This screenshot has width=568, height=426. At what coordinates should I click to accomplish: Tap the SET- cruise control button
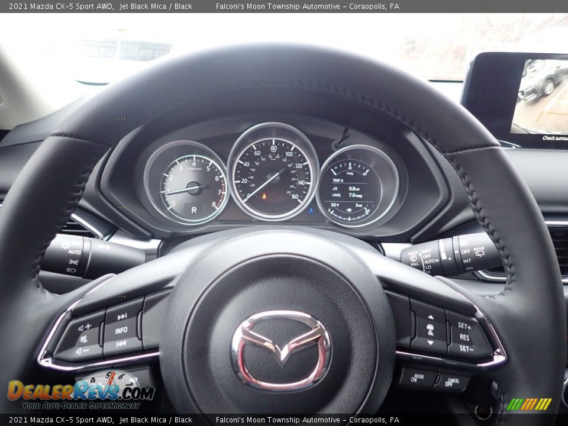[x=466, y=348]
